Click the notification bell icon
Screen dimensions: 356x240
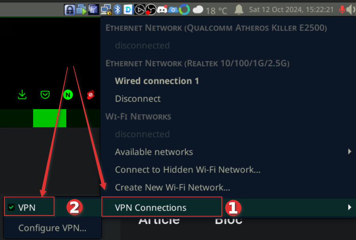tap(238, 9)
